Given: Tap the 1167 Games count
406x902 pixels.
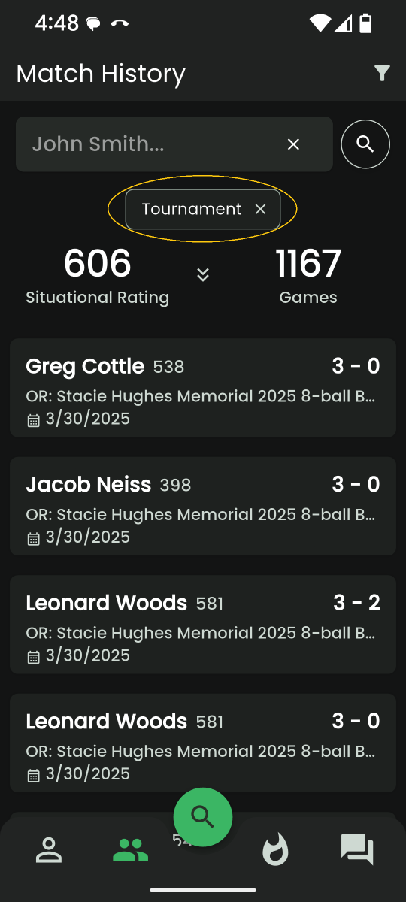Looking at the screenshot, I should coord(308,264).
